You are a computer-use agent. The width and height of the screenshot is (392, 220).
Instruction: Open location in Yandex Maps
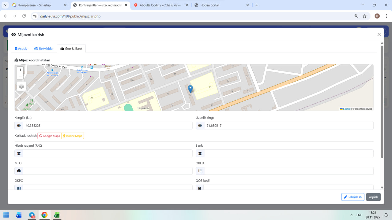point(73,136)
